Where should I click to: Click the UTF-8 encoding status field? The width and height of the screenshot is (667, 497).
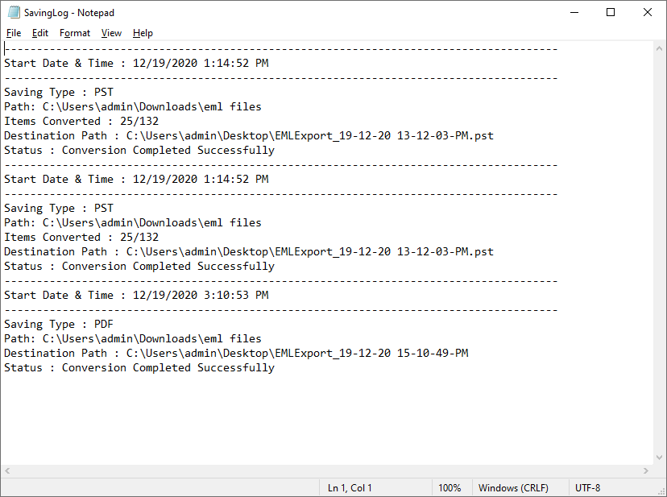[x=587, y=487]
